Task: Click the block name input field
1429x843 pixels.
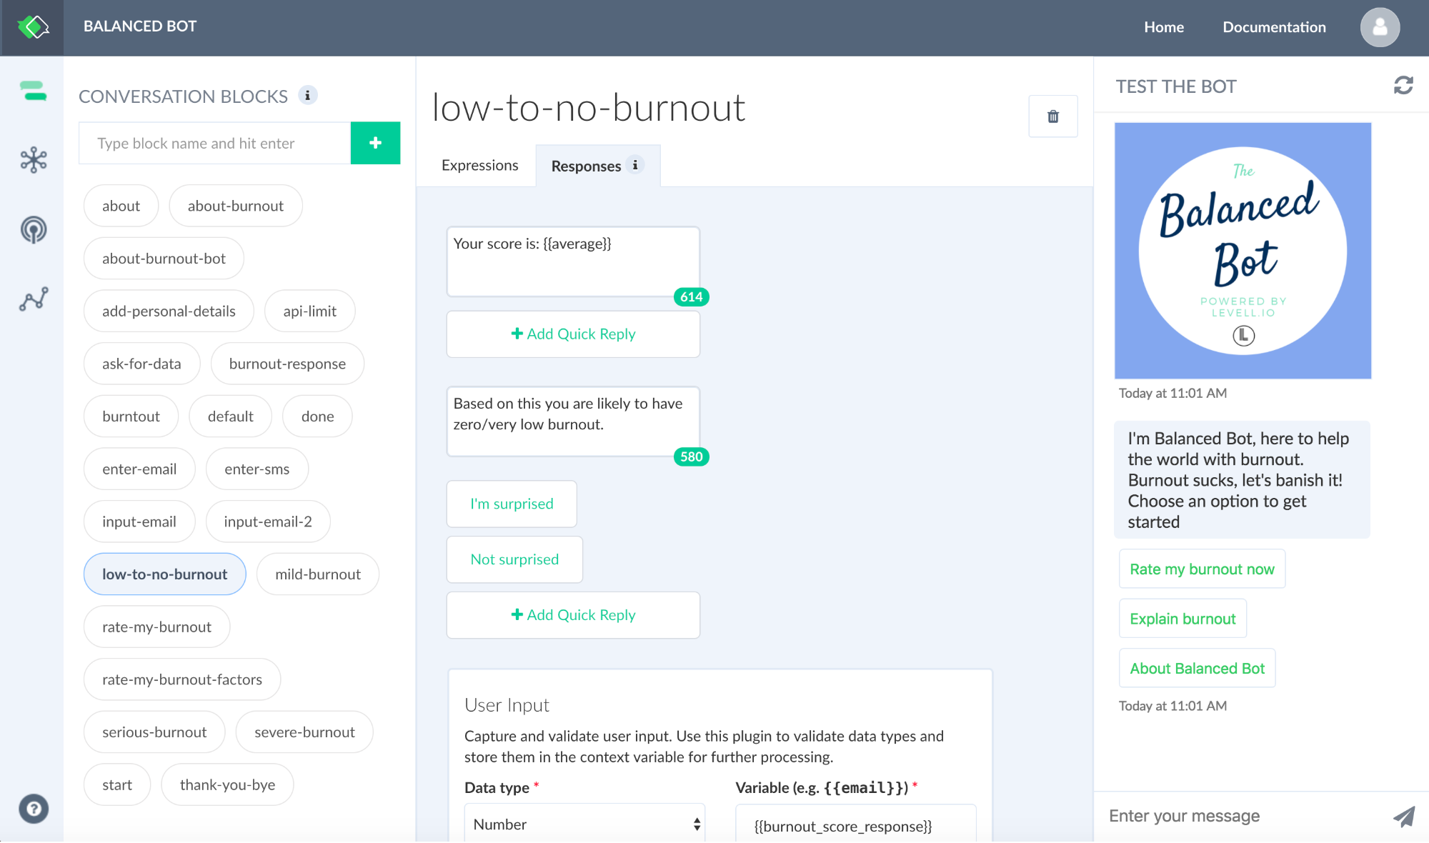Action: [214, 143]
